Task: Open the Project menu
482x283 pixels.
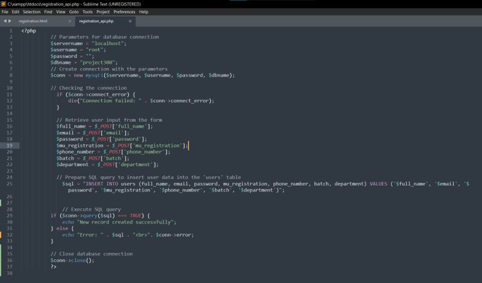Action: point(103,11)
